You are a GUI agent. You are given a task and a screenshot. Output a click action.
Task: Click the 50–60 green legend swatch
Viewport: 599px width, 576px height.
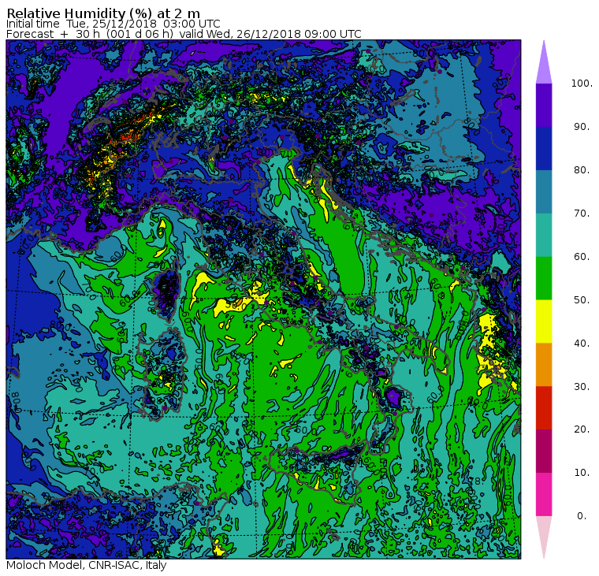tap(544, 278)
